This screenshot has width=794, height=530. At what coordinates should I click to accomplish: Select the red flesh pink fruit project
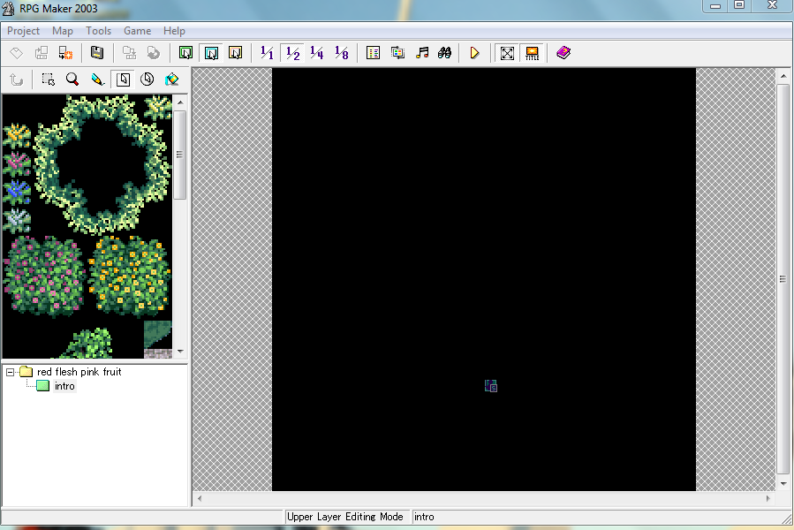coord(79,372)
